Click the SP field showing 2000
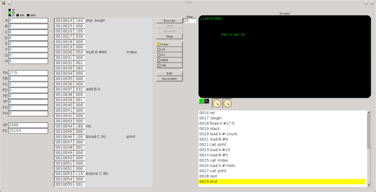The width and height of the screenshot is (376, 192). click(x=28, y=125)
